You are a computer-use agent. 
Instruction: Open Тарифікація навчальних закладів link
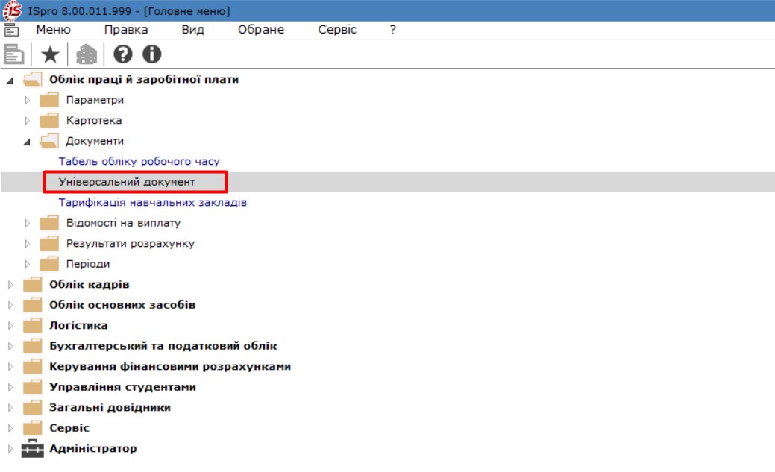pyautogui.click(x=152, y=202)
